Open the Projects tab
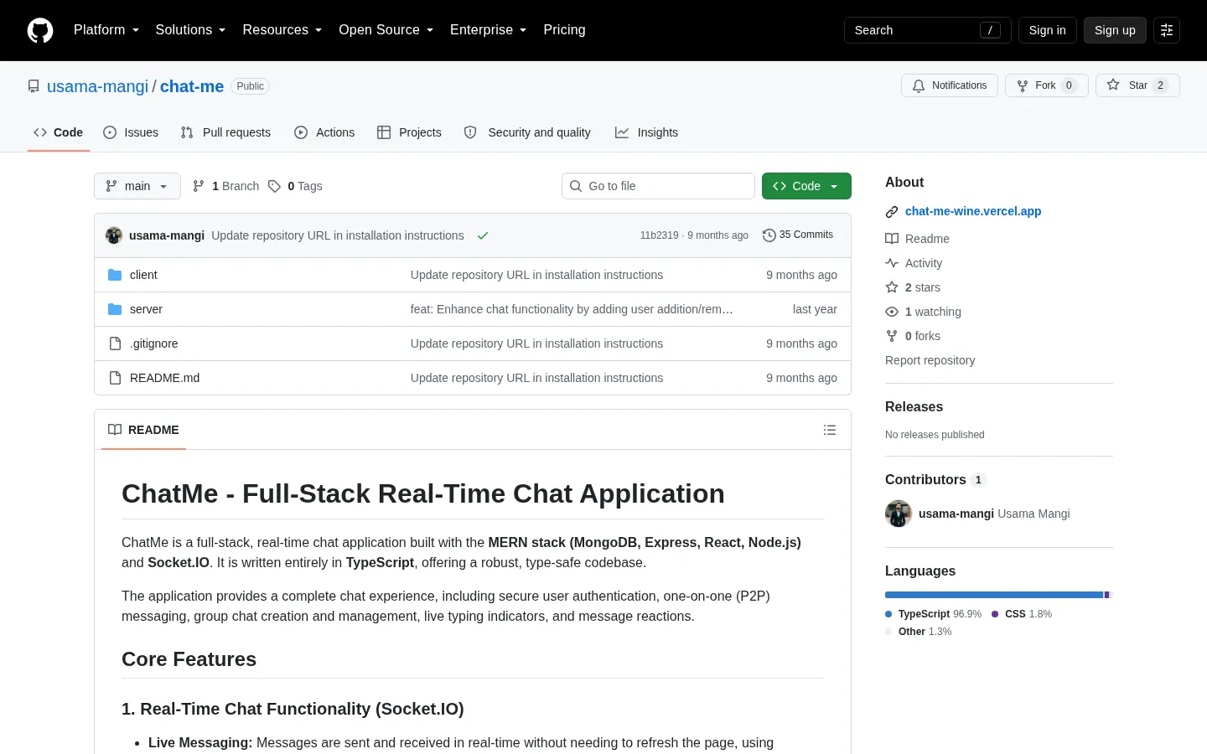 coord(409,132)
